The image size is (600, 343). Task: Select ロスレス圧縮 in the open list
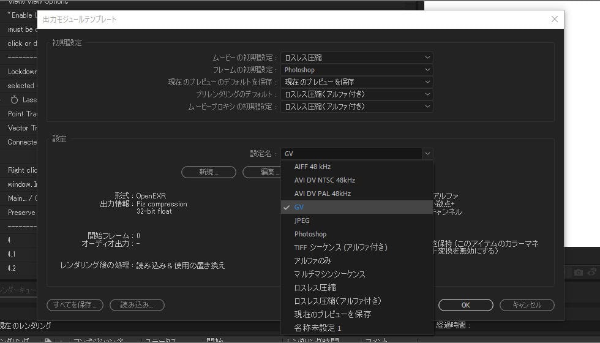pos(356,287)
